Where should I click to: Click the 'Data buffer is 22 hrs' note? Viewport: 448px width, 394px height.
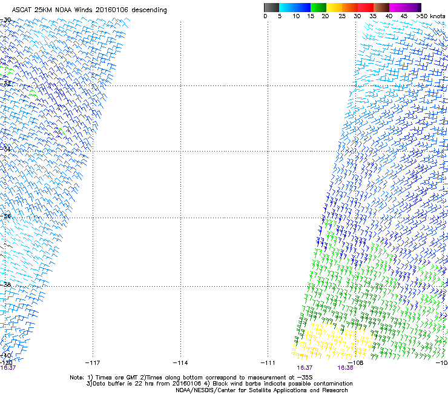(219, 384)
